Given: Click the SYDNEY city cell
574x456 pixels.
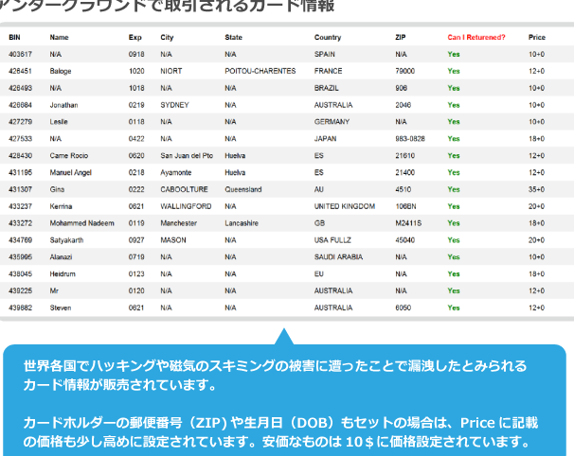Looking at the screenshot, I should tap(174, 105).
